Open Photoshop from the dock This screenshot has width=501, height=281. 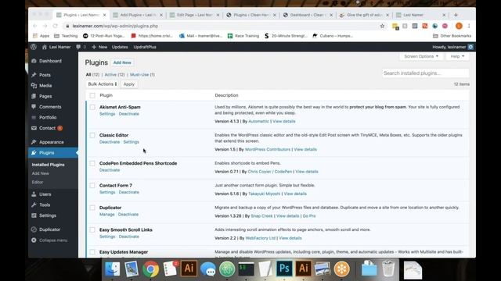tap(284, 269)
